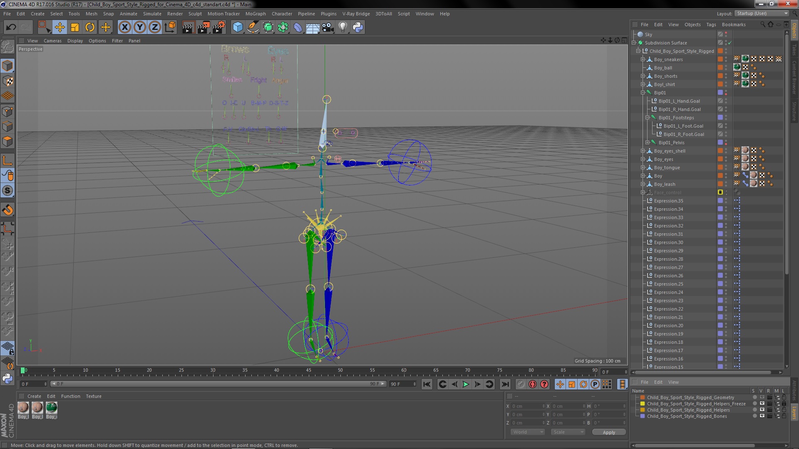Collapse the Bip01 node
The height and width of the screenshot is (449, 799).
pyautogui.click(x=643, y=93)
